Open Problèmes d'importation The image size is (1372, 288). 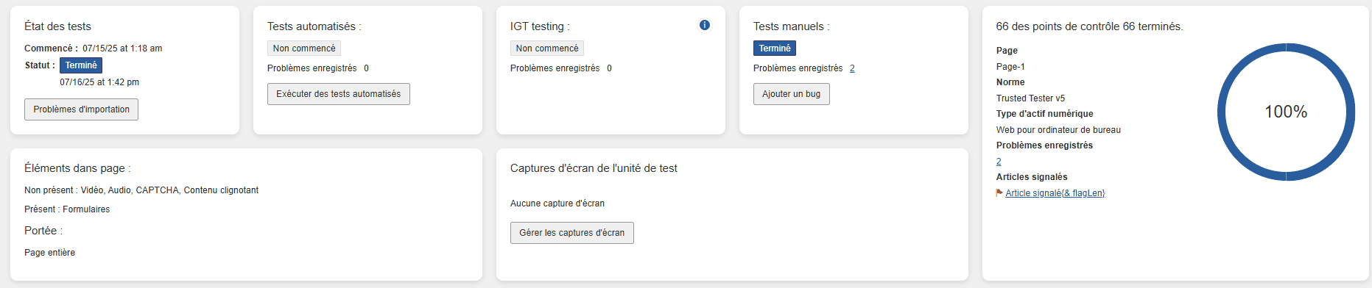(x=81, y=109)
